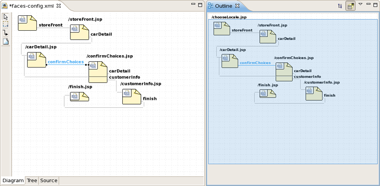Click the carDetail link under /storeFront.jsp in diagram

point(101,34)
